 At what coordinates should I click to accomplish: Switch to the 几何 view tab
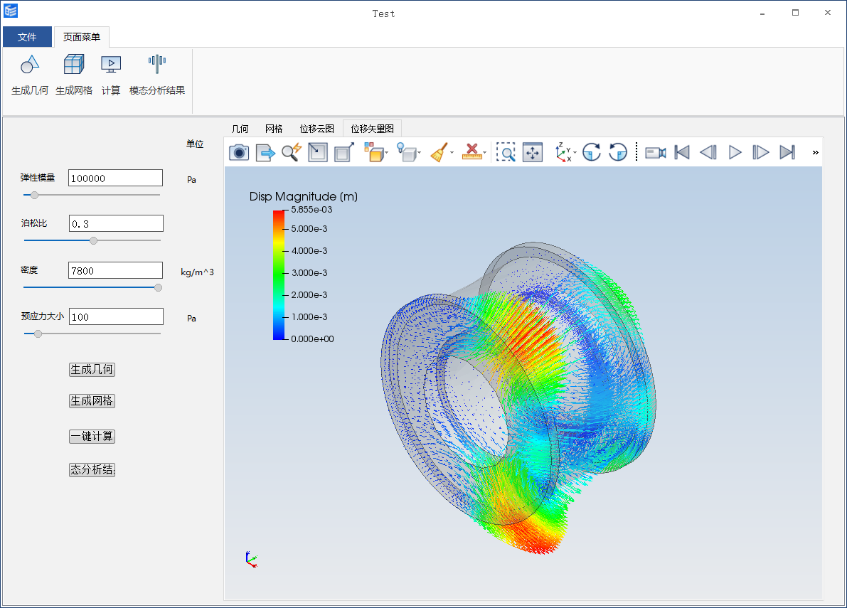pos(240,129)
